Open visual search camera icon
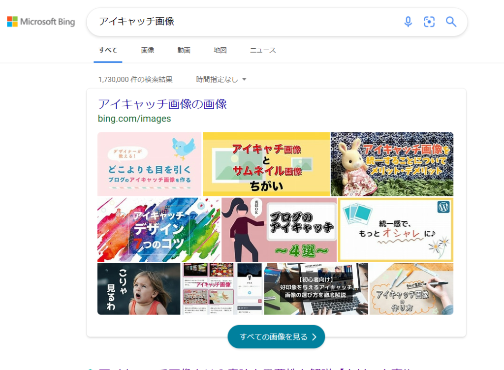The width and height of the screenshot is (504, 370). coord(429,22)
